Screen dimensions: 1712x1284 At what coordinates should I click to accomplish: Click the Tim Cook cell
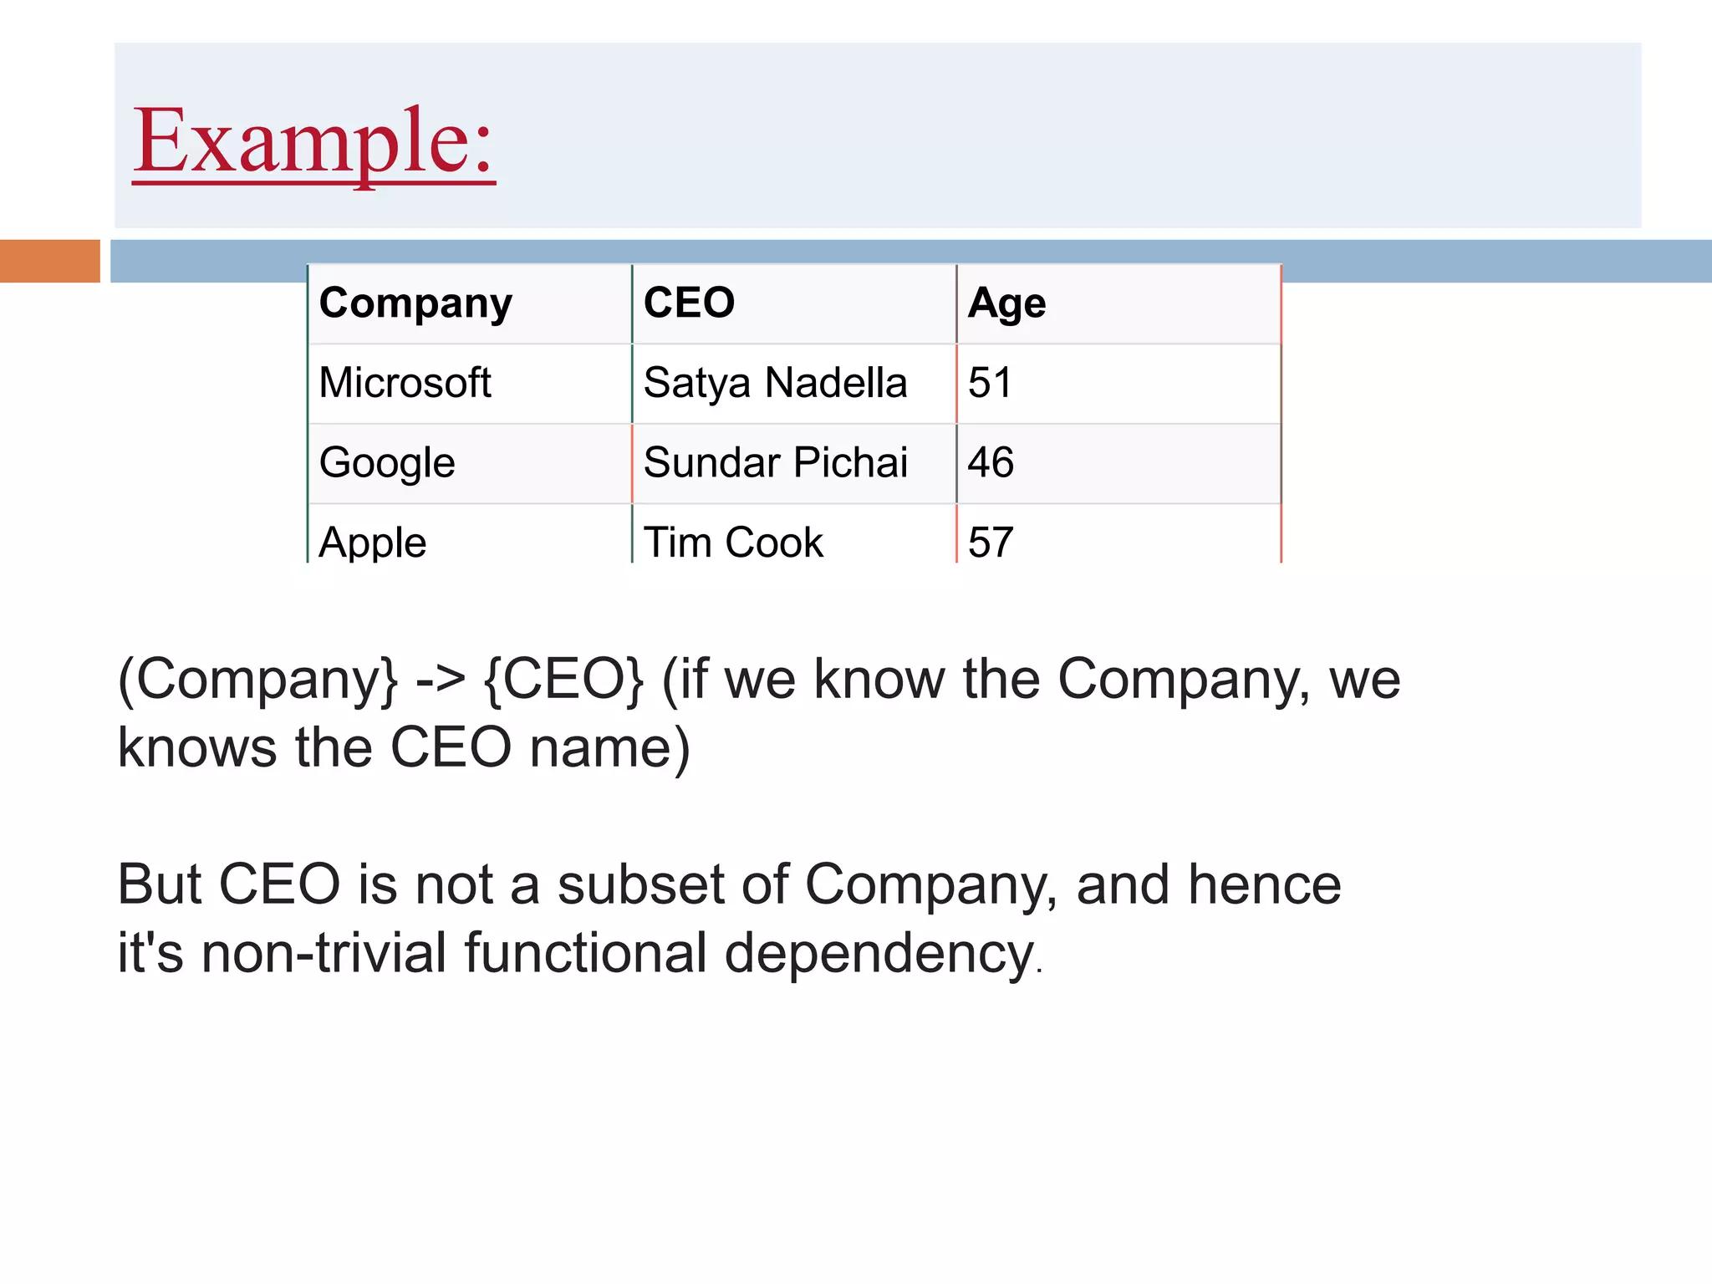733,542
